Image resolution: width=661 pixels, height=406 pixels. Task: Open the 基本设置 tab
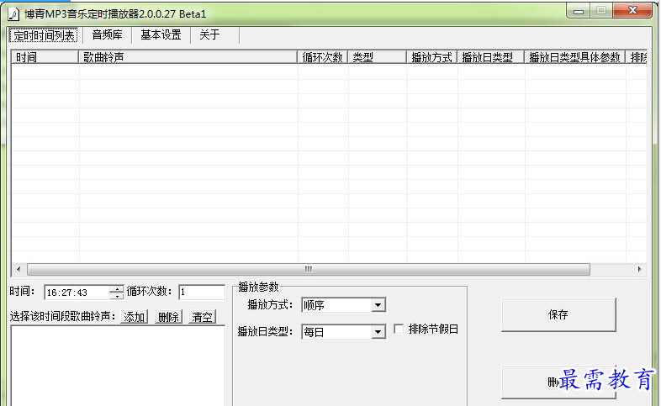161,35
